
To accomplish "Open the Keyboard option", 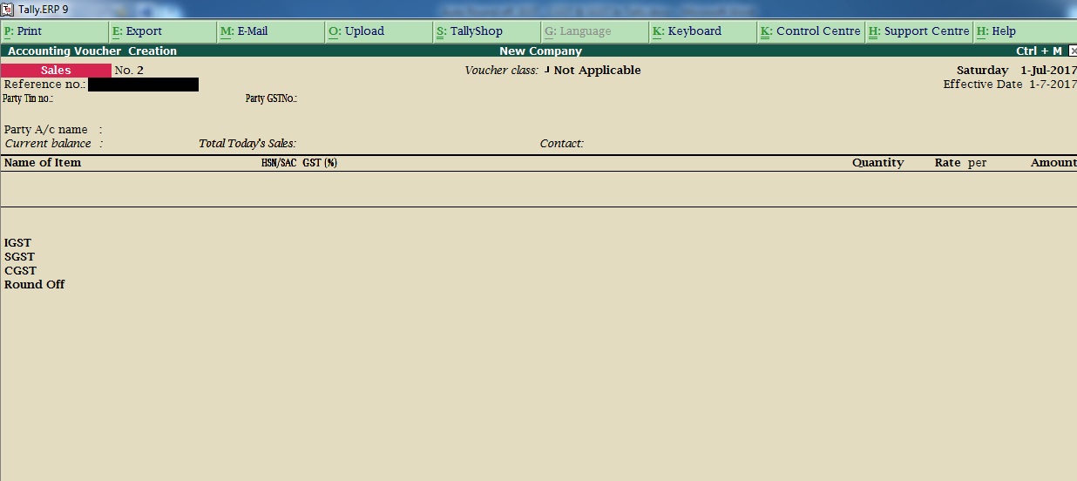I will [702, 31].
